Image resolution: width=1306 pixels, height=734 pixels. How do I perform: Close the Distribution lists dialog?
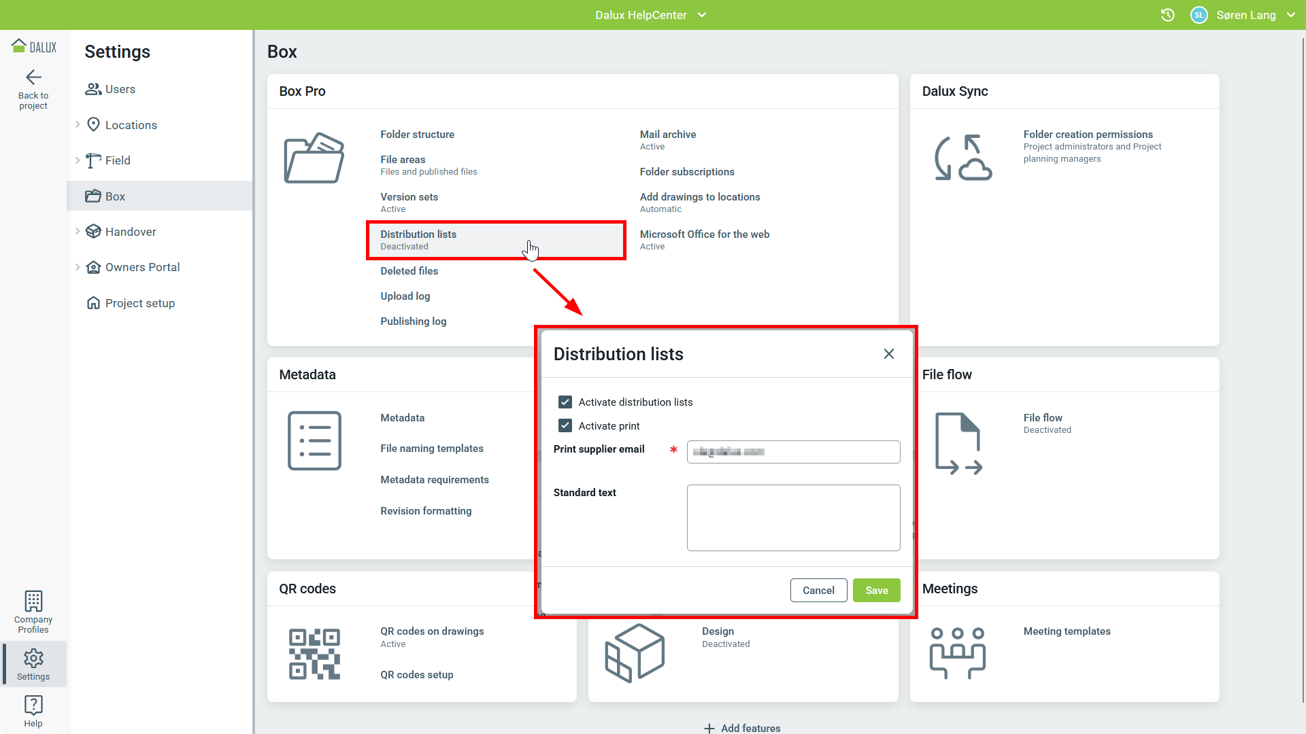[888, 353]
